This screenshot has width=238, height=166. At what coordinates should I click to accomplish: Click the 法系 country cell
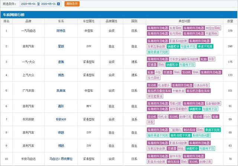pos(134,119)
